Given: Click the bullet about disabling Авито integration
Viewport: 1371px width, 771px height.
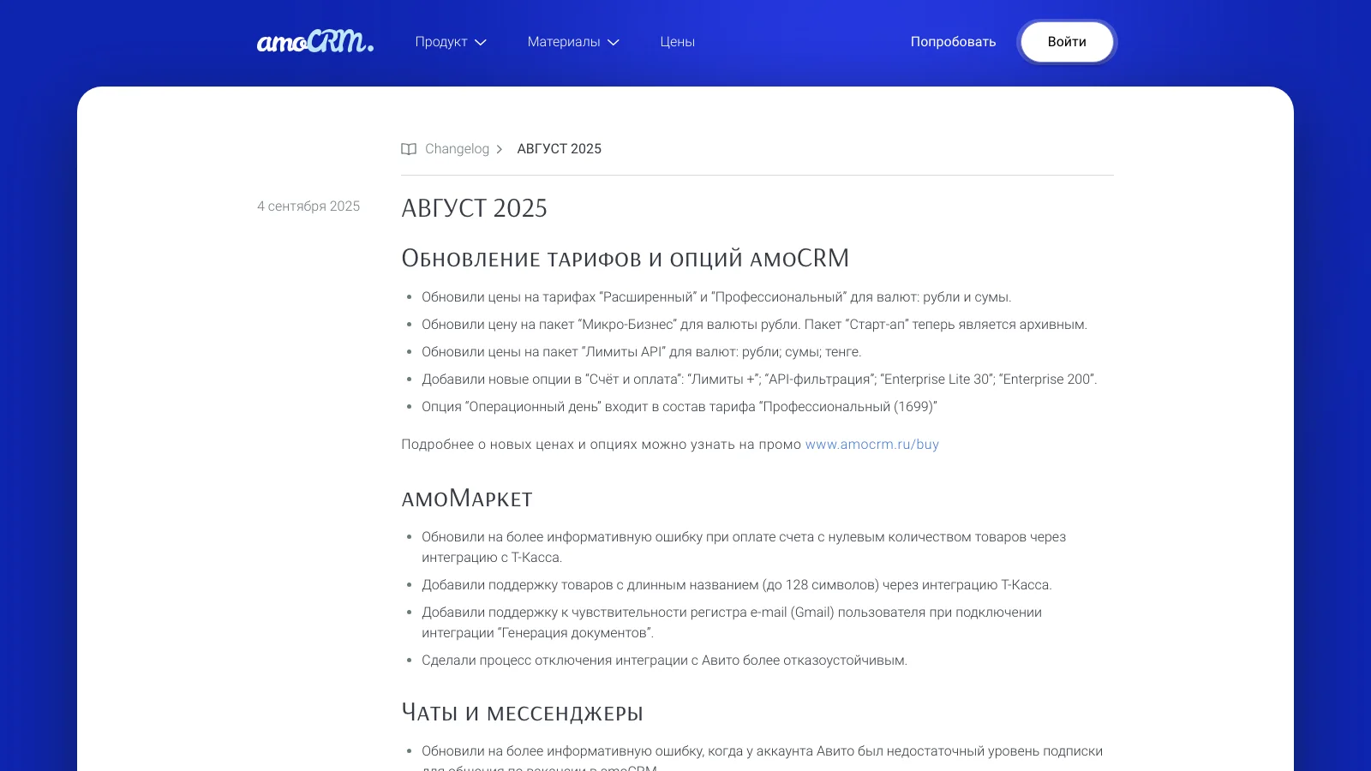Looking at the screenshot, I should [x=664, y=660].
